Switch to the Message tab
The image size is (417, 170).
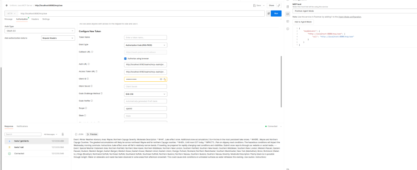[9, 19]
